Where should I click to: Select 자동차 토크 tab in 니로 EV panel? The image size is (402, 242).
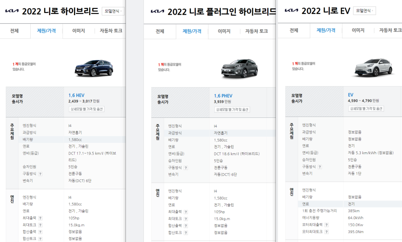tap(390, 30)
